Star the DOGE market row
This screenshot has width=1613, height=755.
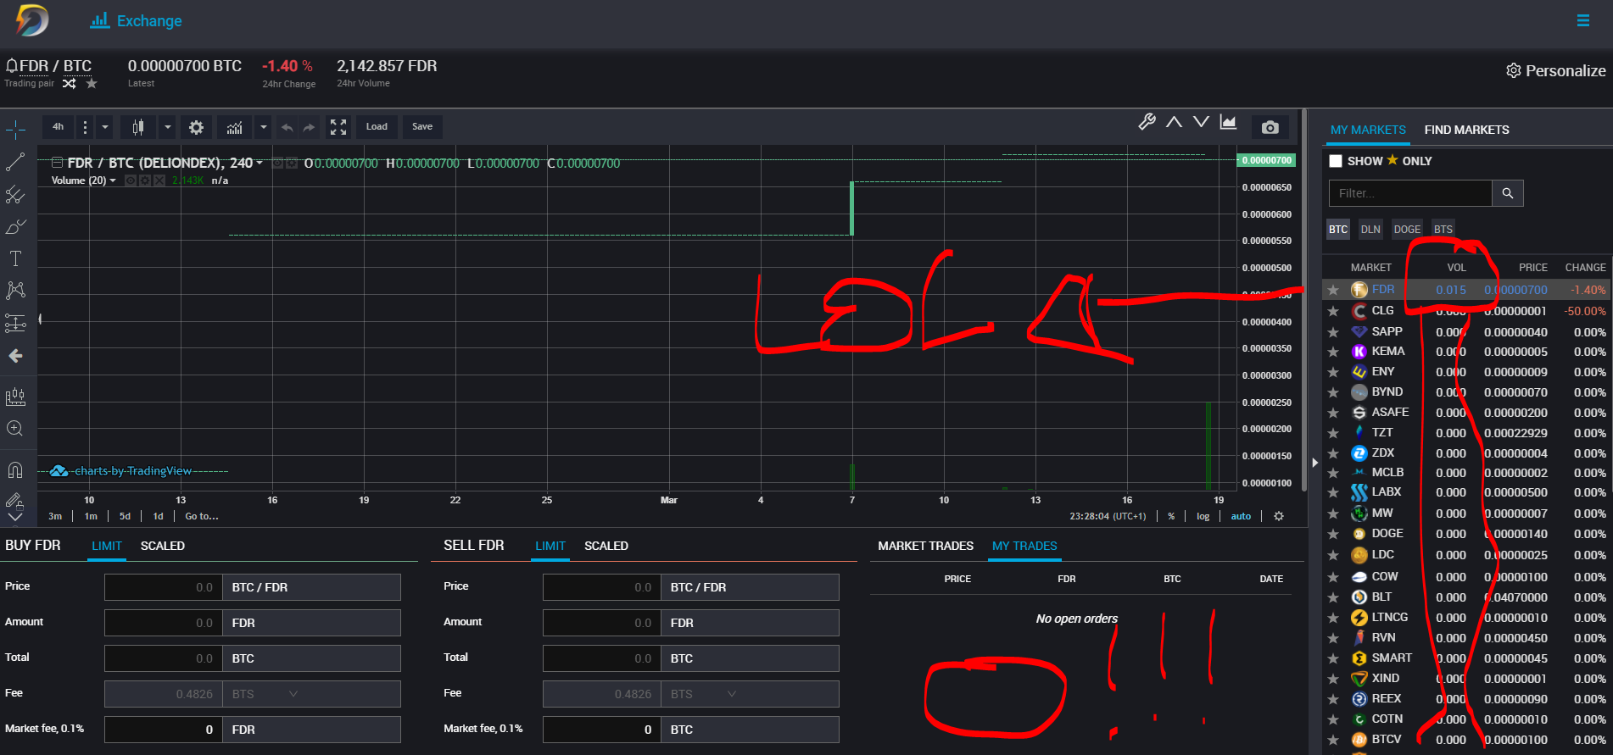[1333, 534]
